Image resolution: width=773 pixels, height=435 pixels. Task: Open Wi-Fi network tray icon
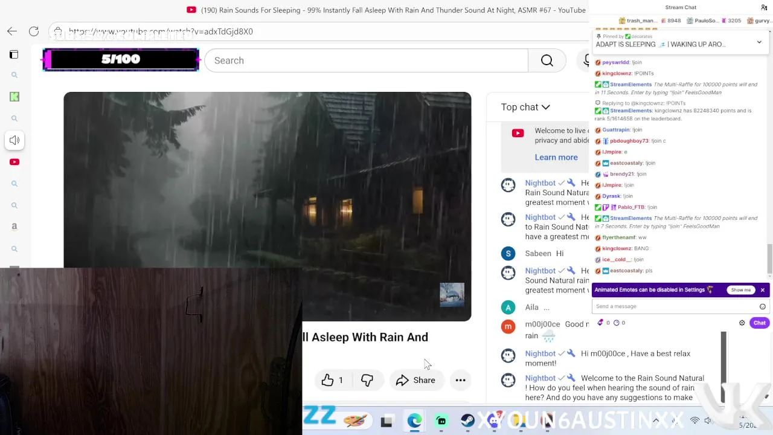click(695, 420)
